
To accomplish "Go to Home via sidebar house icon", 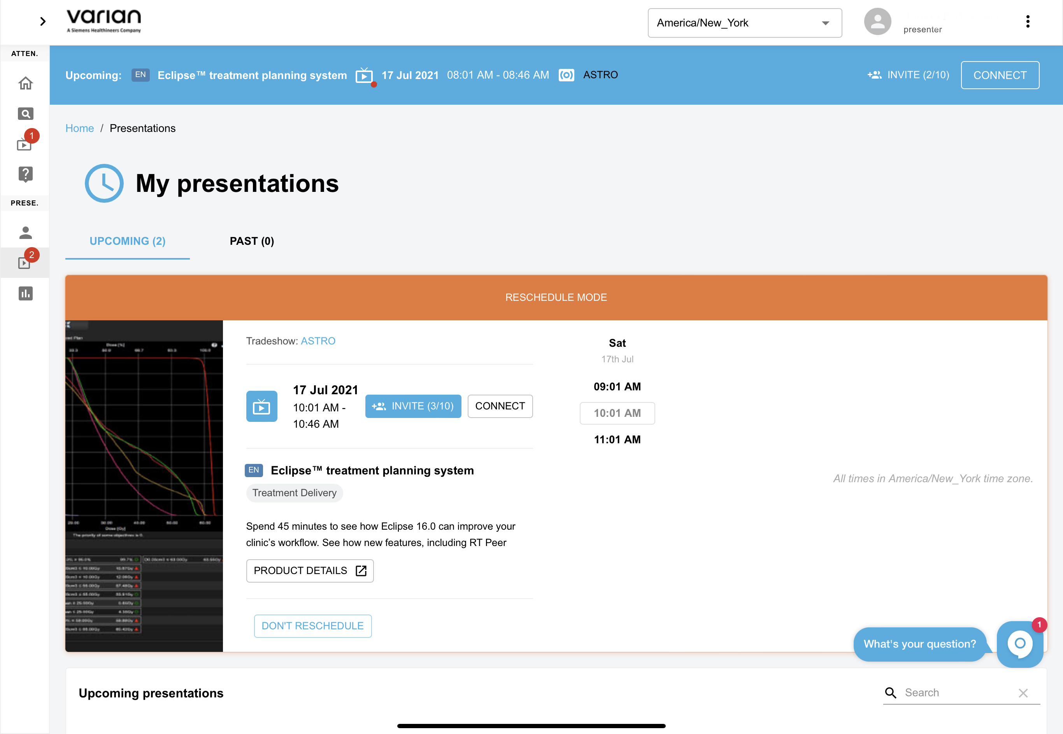I will [x=25, y=83].
